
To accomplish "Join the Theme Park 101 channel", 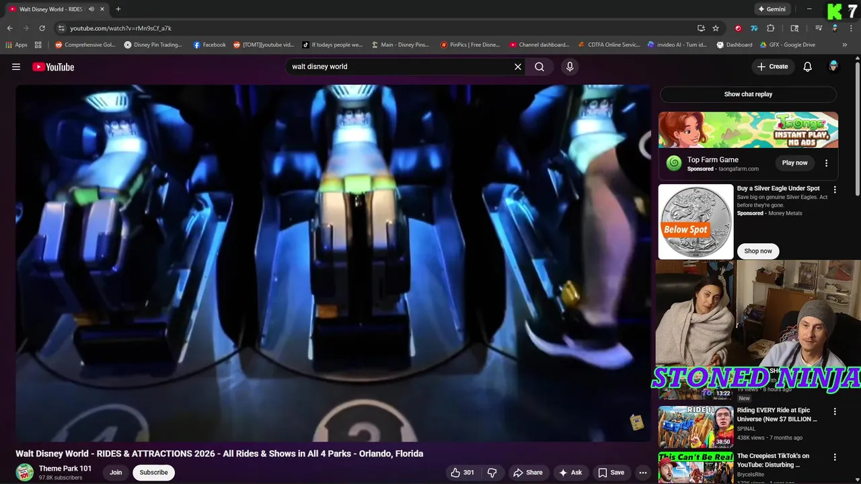I will coord(116,473).
